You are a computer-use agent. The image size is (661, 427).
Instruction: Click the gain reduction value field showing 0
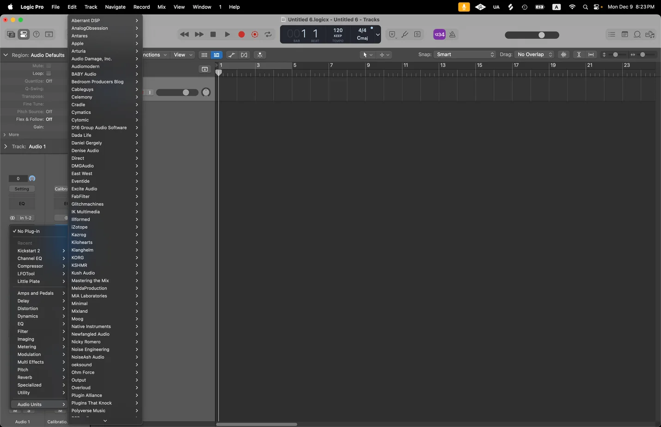pyautogui.click(x=18, y=178)
